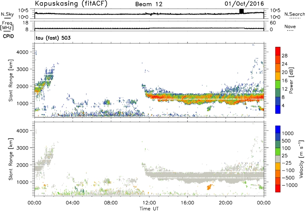This screenshot has width=305, height=211.
Task: Click the black noise spike block near 21:30
Action: coord(241,11)
